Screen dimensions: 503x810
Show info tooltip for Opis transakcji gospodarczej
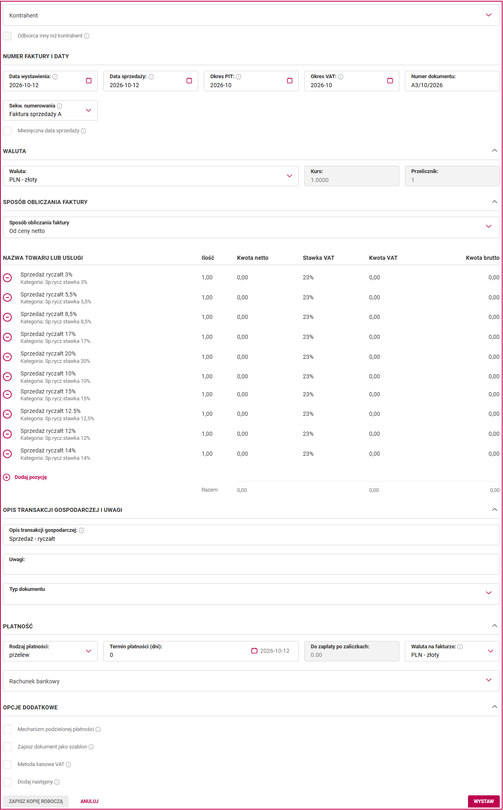(x=81, y=530)
